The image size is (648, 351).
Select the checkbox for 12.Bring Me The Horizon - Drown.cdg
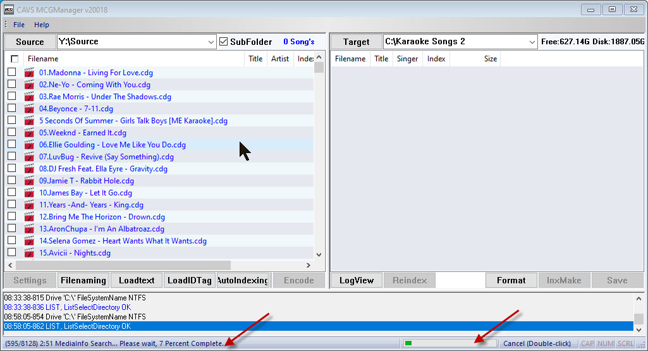[x=11, y=216]
